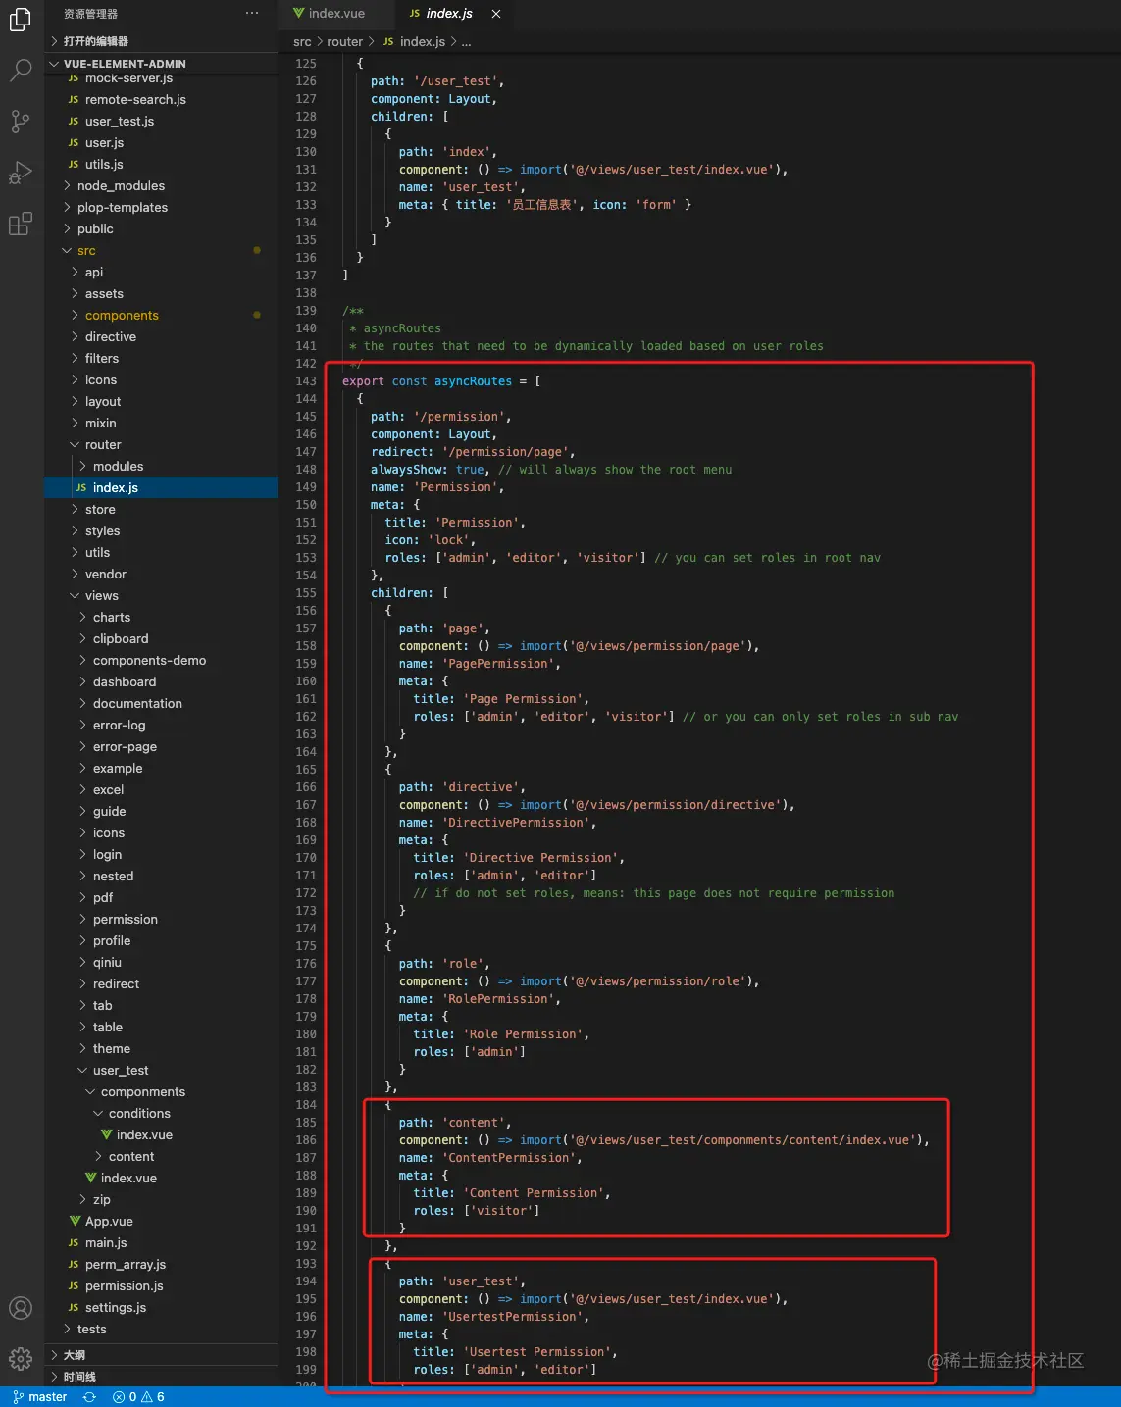
Task: Click the sync changes icon in status bar
Action: pyautogui.click(x=89, y=1397)
